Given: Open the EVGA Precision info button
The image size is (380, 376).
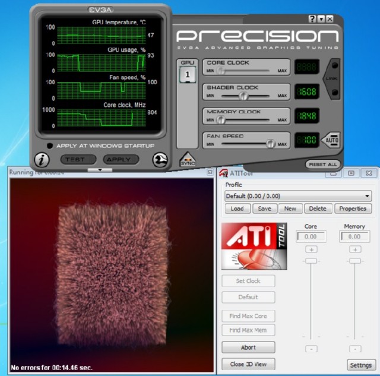Looking at the screenshot, I should 42,160.
